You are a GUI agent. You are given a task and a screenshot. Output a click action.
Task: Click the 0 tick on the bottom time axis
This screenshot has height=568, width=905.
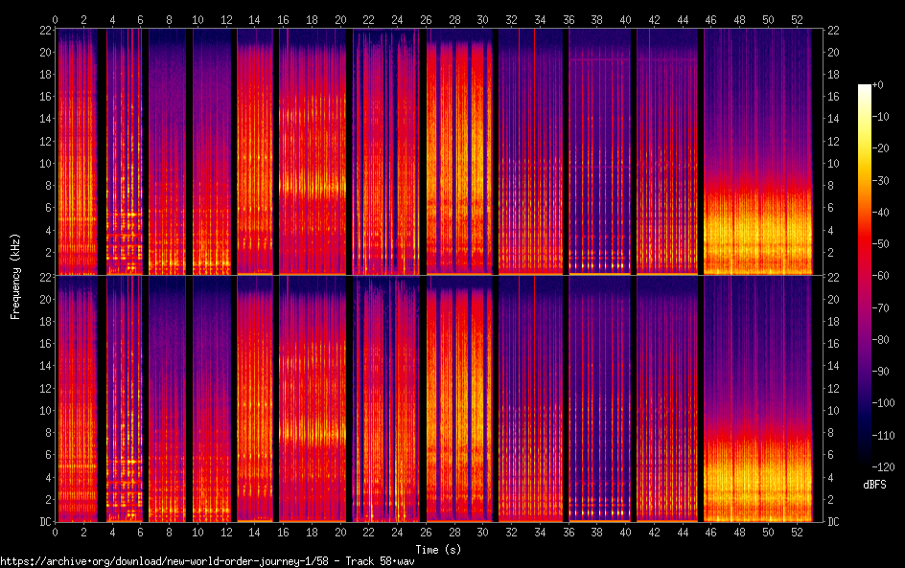pyautogui.click(x=56, y=531)
